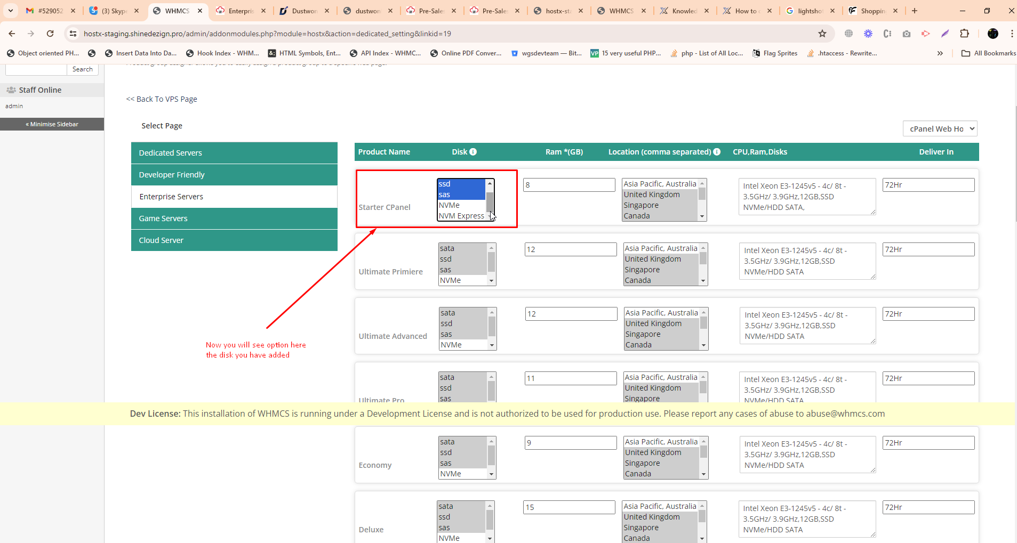
Task: Click the browser back arrow
Action: pyautogui.click(x=12, y=34)
